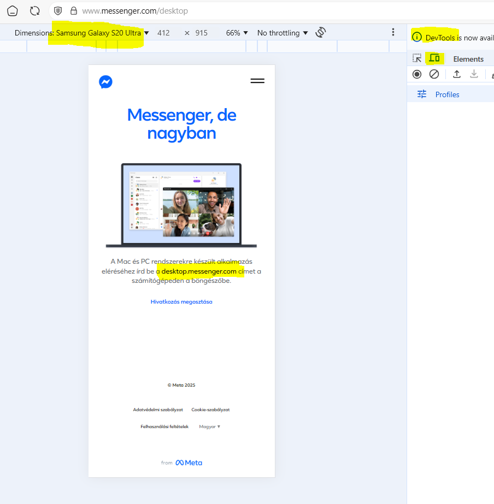Select the Profiles sidebar item
Image resolution: width=494 pixels, height=504 pixels.
coord(451,94)
